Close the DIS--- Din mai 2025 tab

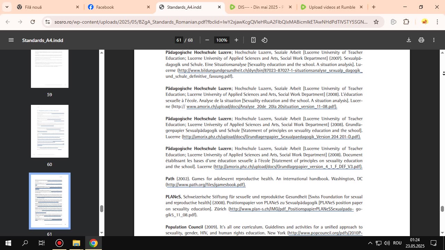(x=290, y=7)
